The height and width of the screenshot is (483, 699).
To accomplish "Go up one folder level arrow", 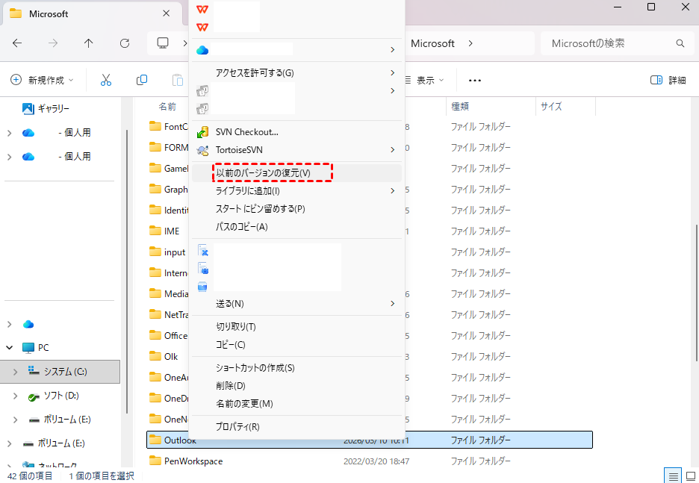I will click(89, 43).
